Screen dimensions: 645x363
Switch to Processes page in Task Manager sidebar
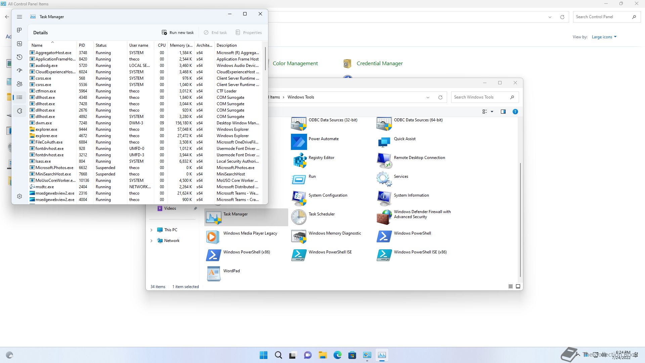coord(19,30)
